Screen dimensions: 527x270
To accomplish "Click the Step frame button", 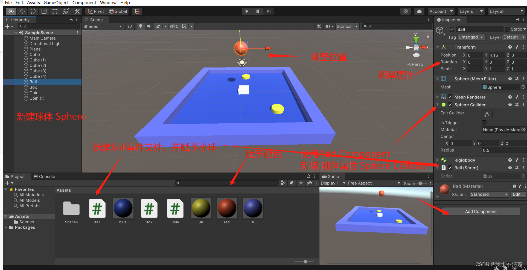I will point(269,11).
